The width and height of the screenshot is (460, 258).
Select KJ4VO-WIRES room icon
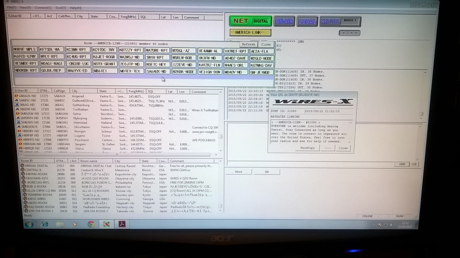(x=25, y=199)
